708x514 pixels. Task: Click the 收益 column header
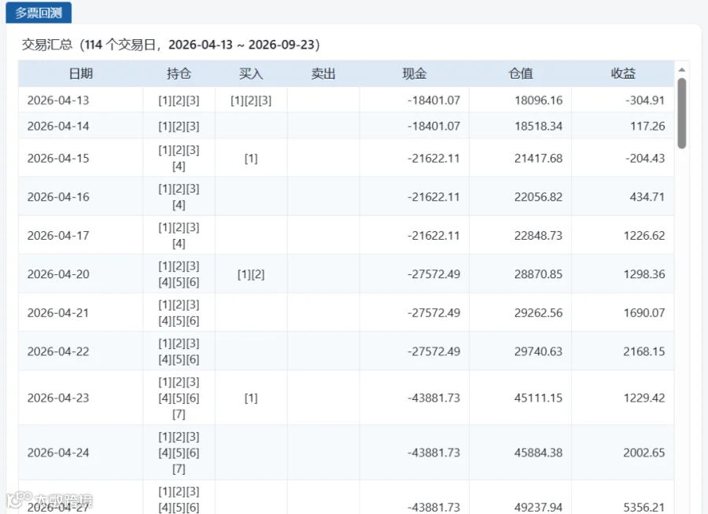point(623,74)
